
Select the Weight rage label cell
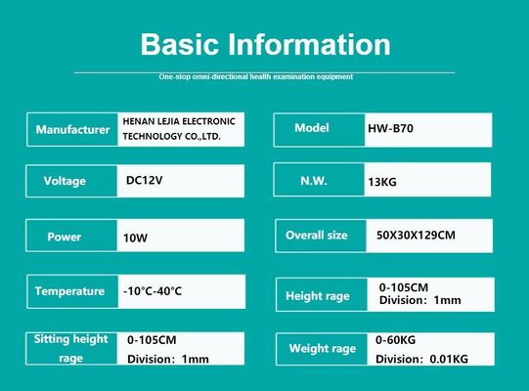tap(322, 349)
